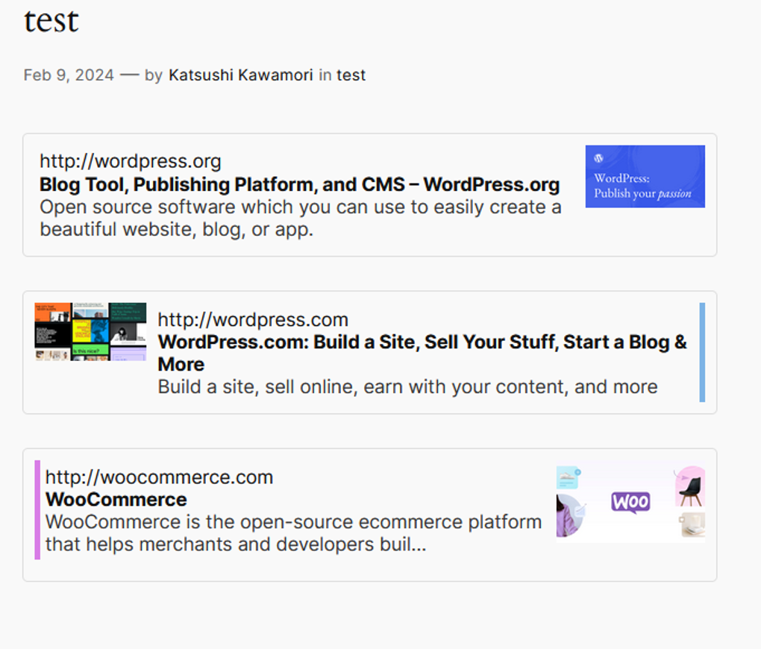Select the WordPress.org description text
Screen dimensions: 761x649
coord(298,218)
